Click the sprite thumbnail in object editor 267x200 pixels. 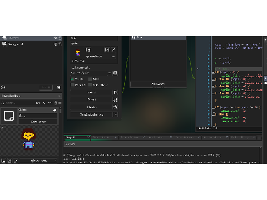[78, 53]
